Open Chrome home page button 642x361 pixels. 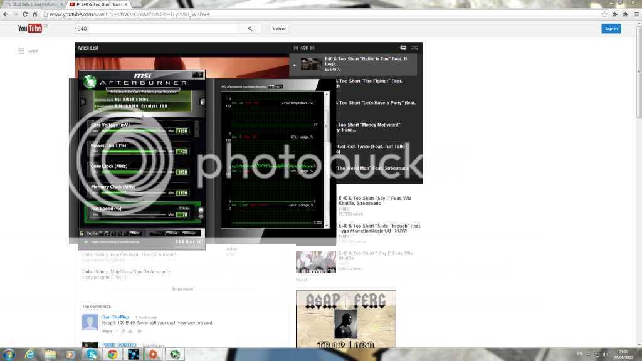coord(35,14)
